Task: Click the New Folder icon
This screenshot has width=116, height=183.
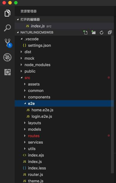Action: coord(94,32)
